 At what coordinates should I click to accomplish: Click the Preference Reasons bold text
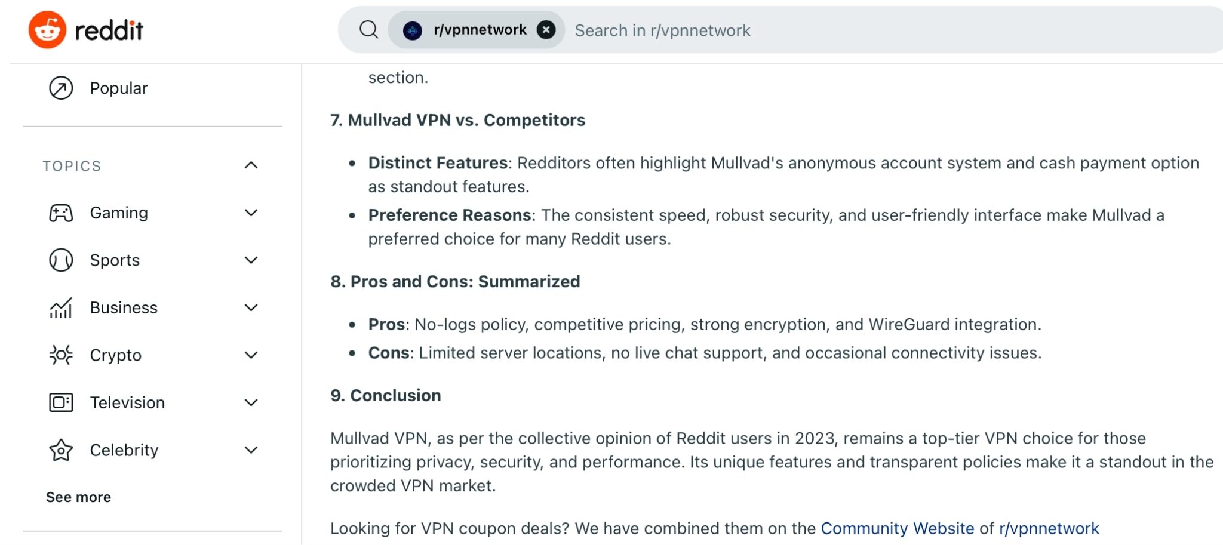pyautogui.click(x=450, y=215)
